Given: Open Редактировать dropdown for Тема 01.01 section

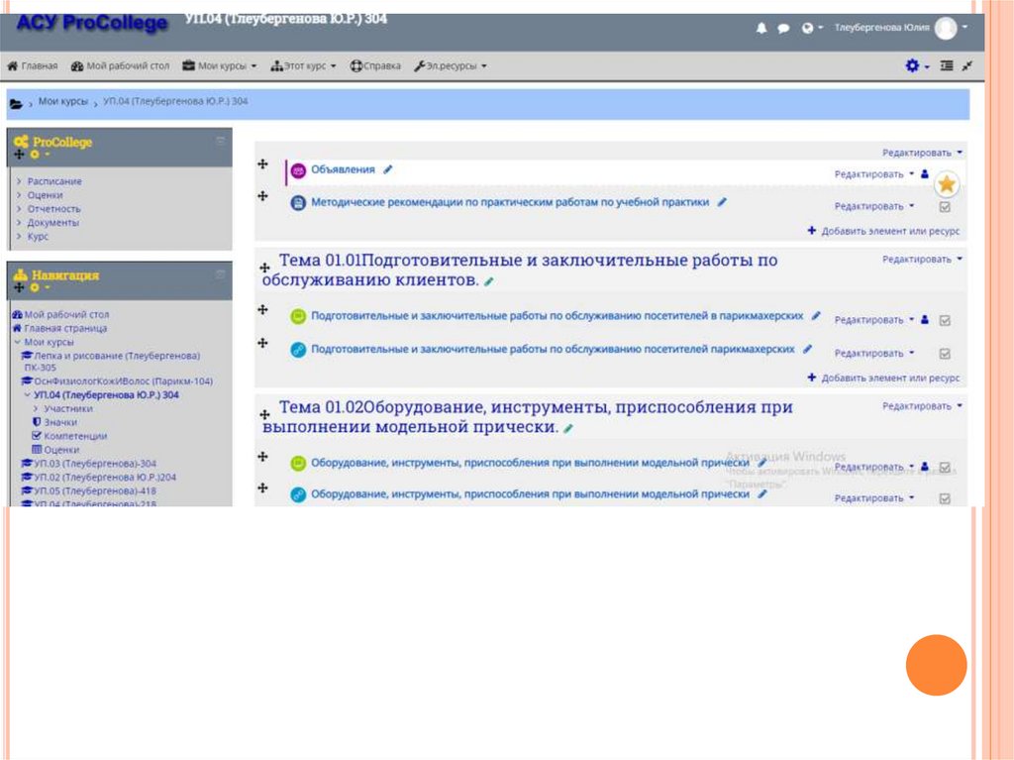Looking at the screenshot, I should pyautogui.click(x=922, y=260).
